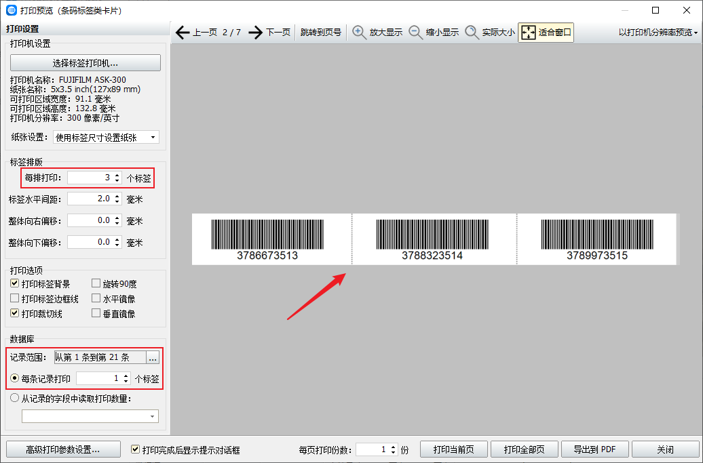
Task: Enable 旋转90度 checkbox
Action: point(96,283)
